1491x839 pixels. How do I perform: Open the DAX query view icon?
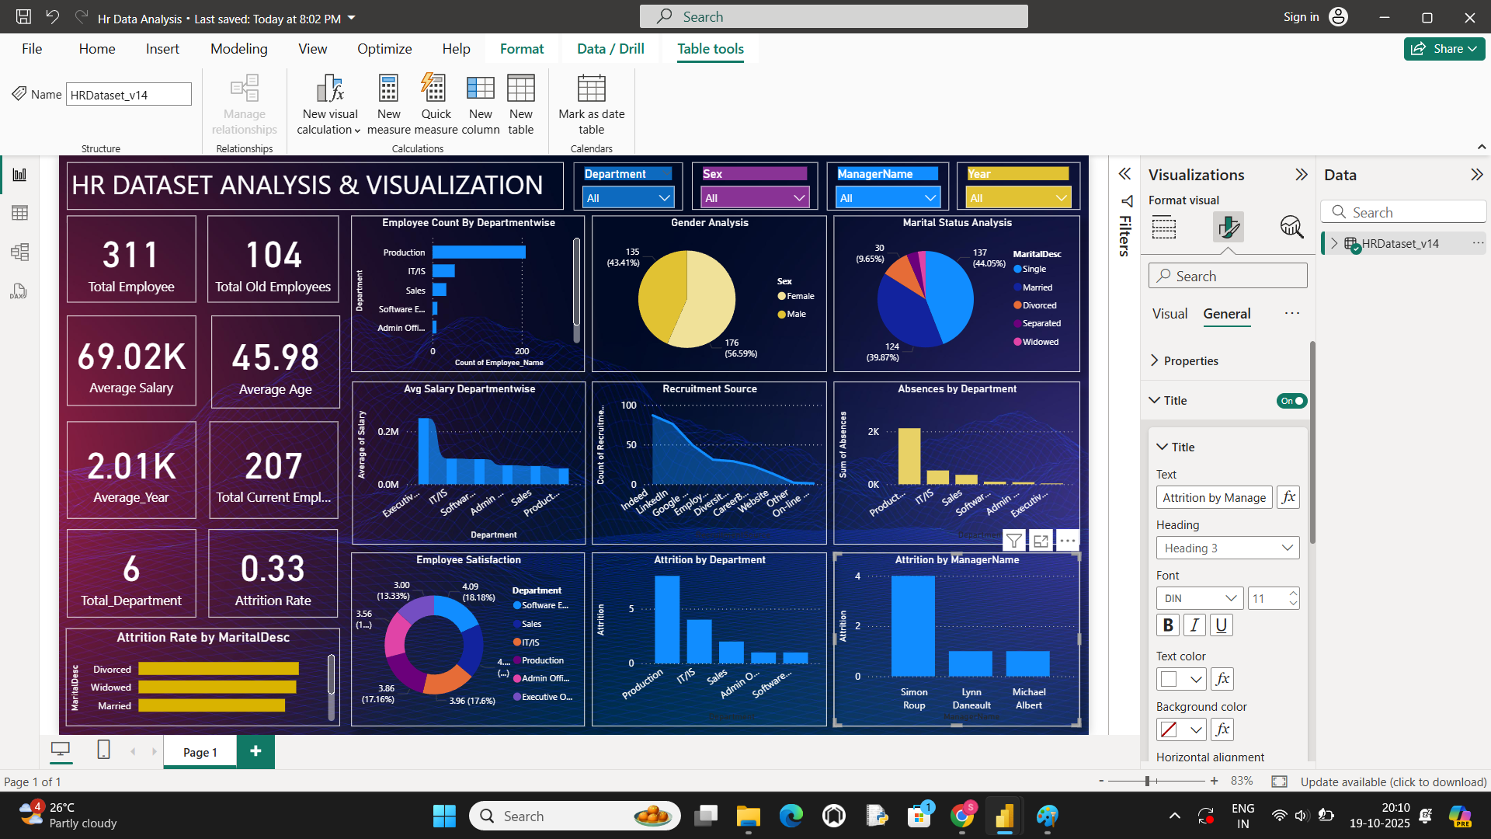pyautogui.click(x=19, y=291)
